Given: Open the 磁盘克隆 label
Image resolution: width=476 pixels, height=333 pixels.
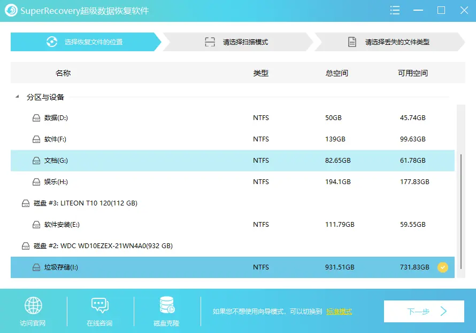Looking at the screenshot, I should tap(166, 323).
